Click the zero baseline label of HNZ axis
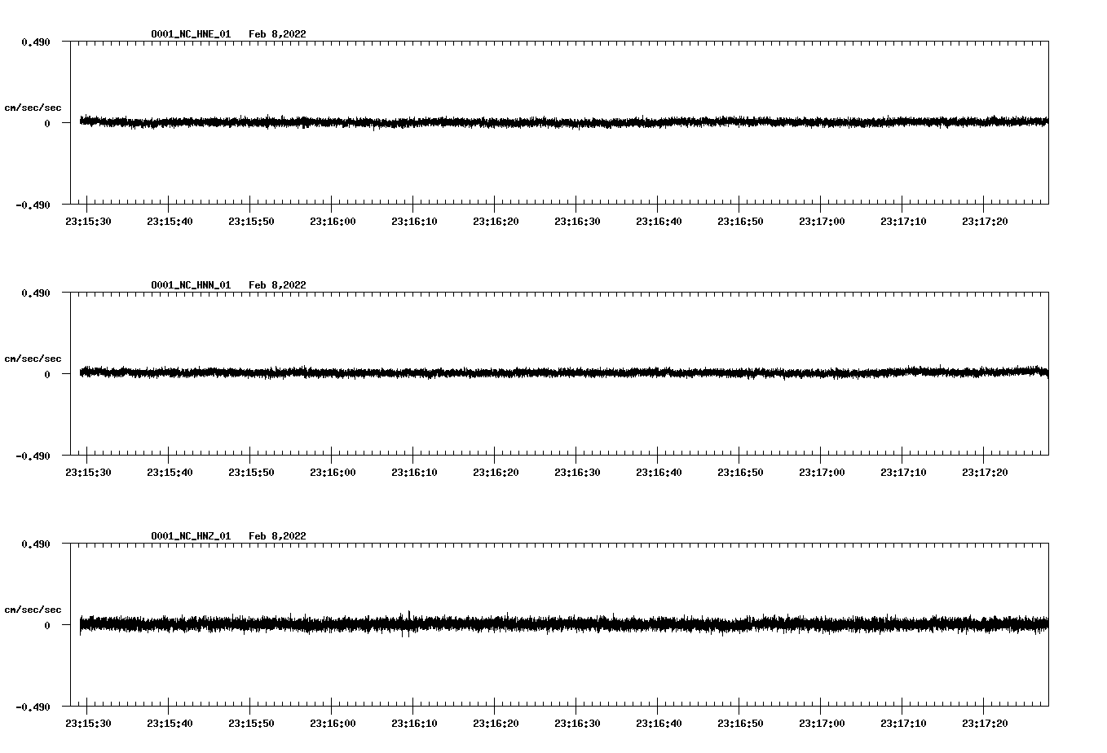 pyautogui.click(x=46, y=625)
